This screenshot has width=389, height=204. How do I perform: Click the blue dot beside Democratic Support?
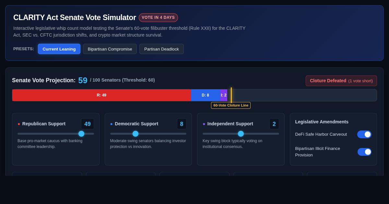(x=112, y=124)
